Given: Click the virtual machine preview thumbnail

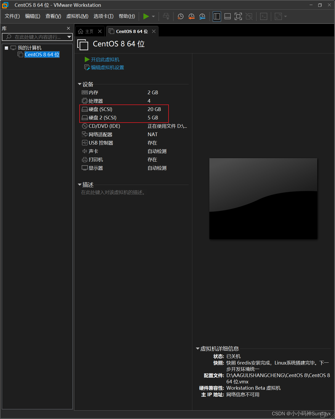Looking at the screenshot, I should (x=263, y=199).
